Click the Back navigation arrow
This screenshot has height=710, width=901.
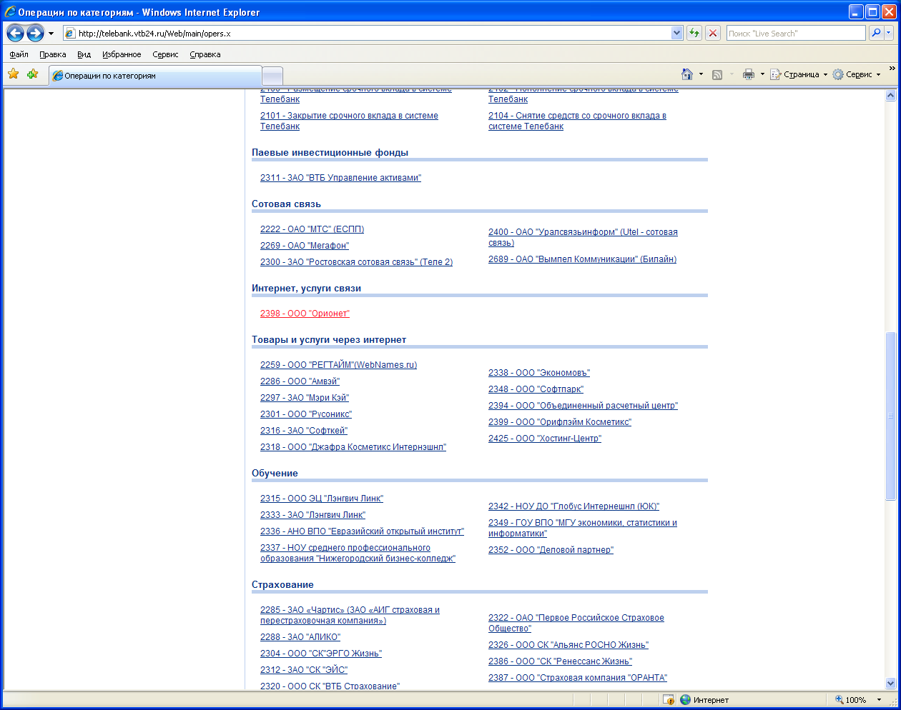pos(16,33)
